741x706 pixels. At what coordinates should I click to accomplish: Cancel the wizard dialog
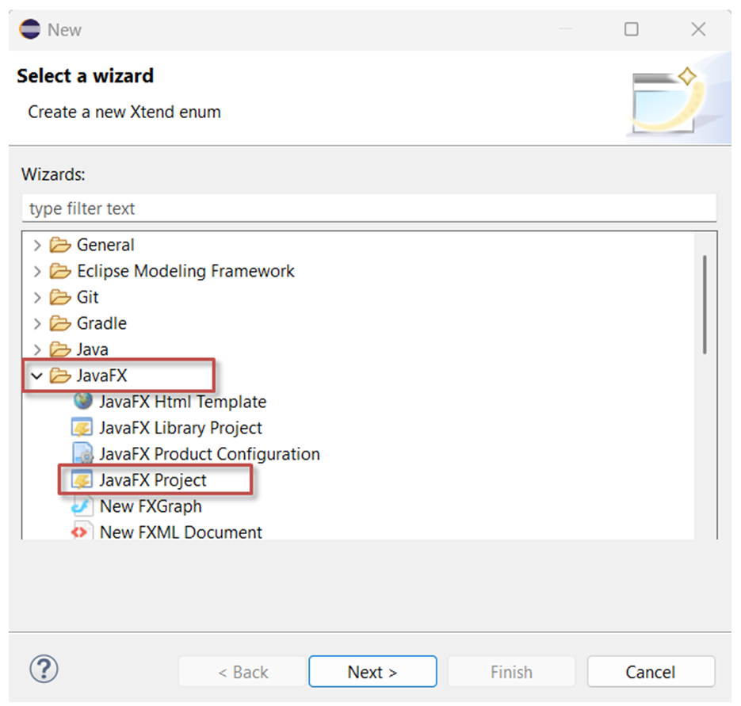point(651,670)
